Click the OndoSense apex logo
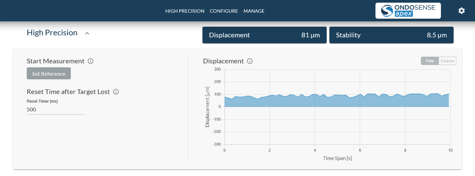Screen dimensions: 475x176 [408, 11]
